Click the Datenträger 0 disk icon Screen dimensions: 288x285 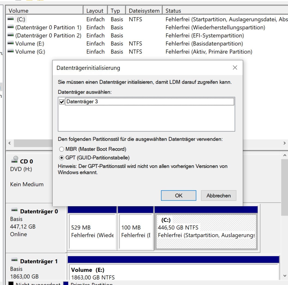(14, 210)
